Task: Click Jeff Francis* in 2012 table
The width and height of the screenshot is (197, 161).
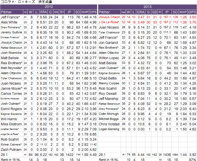Action: pos(11,17)
